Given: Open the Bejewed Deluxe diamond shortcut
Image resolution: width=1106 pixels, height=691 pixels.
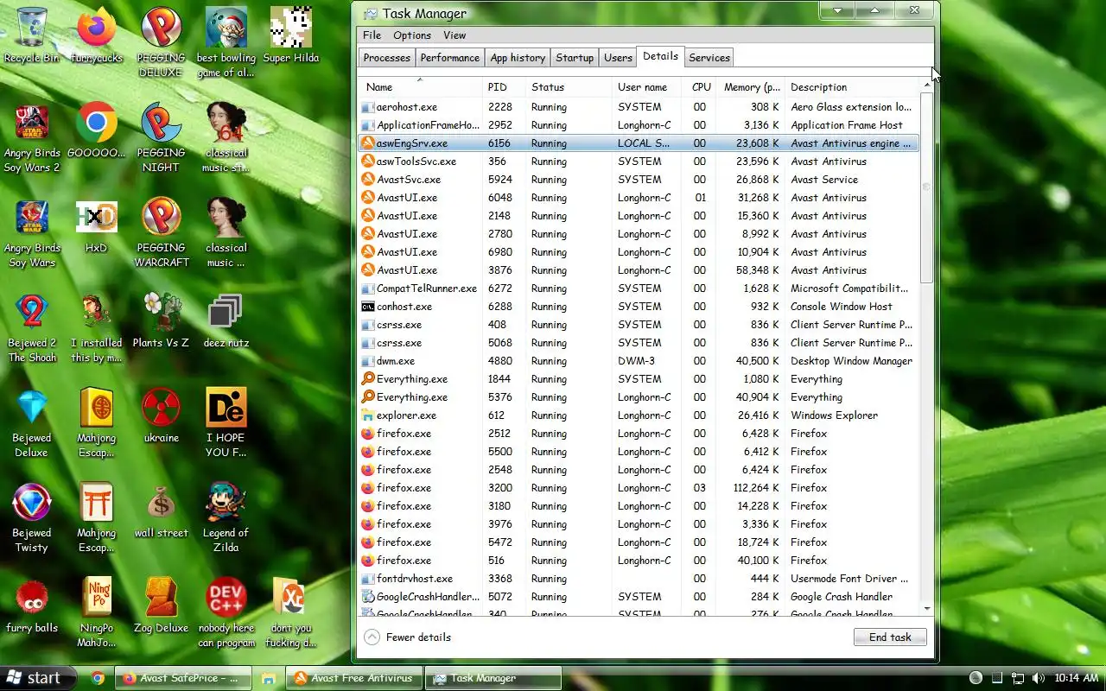Looking at the screenshot, I should [32, 422].
